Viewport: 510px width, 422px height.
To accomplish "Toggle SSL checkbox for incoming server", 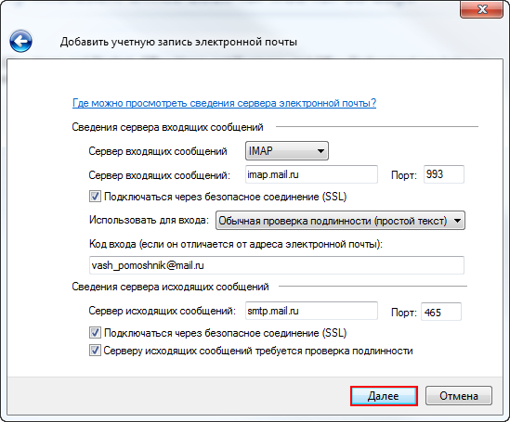I will 95,197.
